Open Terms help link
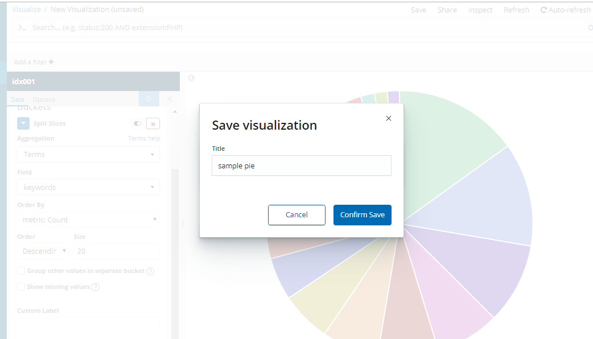The width and height of the screenshot is (593, 339). 144,138
